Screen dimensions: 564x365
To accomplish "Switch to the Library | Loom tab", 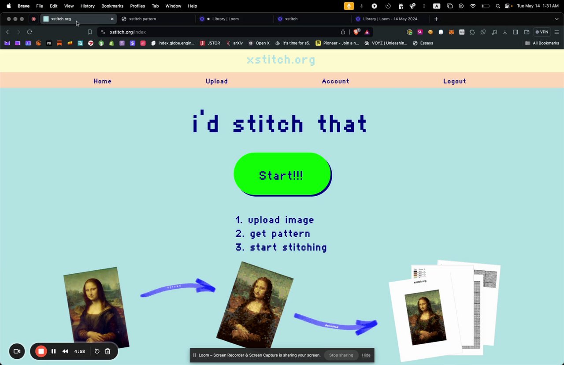I will [235, 19].
